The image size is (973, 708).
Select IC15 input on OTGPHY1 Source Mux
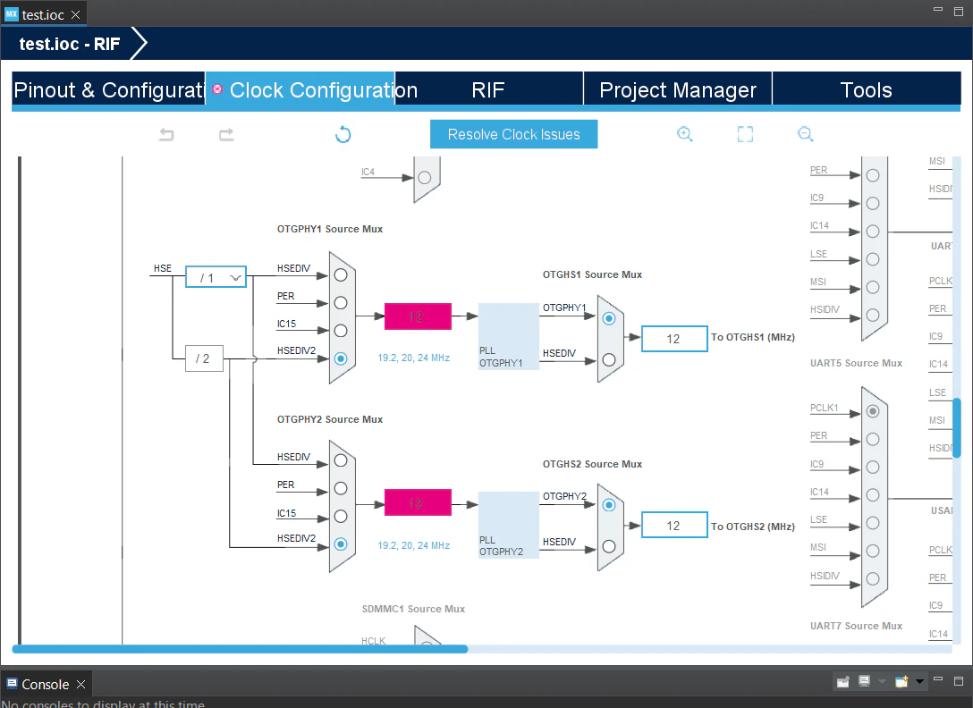coord(341,331)
